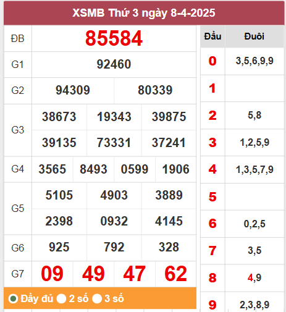Click the G2 number 94309
Viewport: 286px width, 312px height.
[73, 90]
